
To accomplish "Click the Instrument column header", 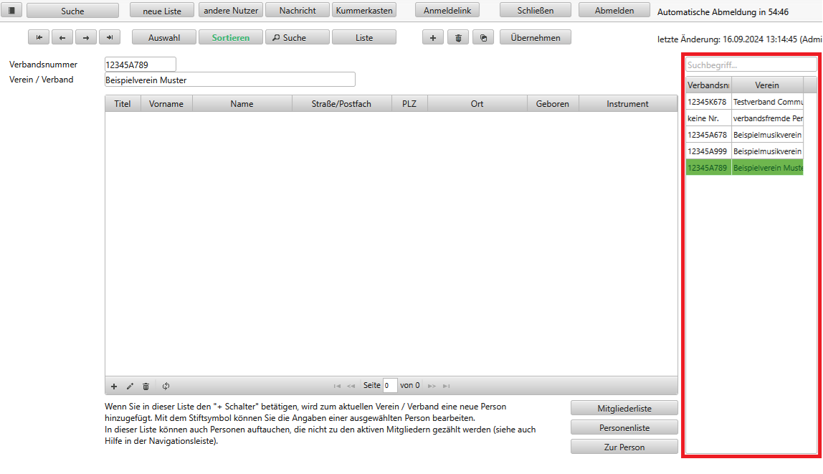I will [x=627, y=104].
